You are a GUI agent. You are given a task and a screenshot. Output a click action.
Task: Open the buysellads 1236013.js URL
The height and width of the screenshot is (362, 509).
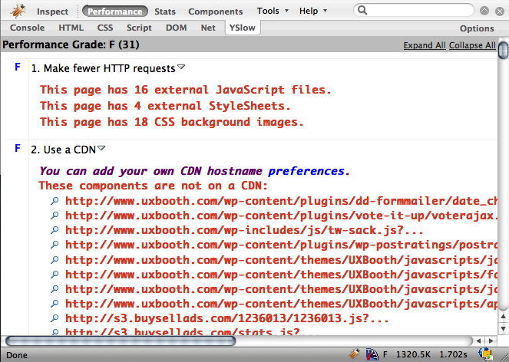[x=227, y=318]
